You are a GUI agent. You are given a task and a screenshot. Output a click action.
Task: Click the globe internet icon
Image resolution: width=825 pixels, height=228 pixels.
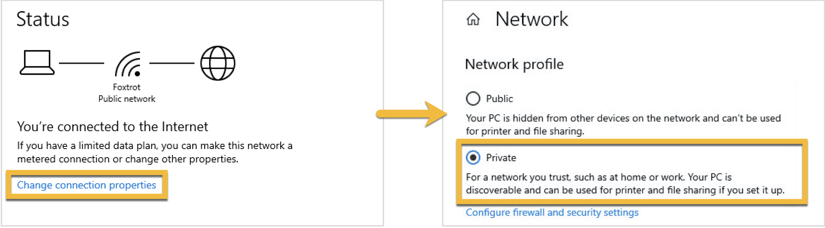218,63
